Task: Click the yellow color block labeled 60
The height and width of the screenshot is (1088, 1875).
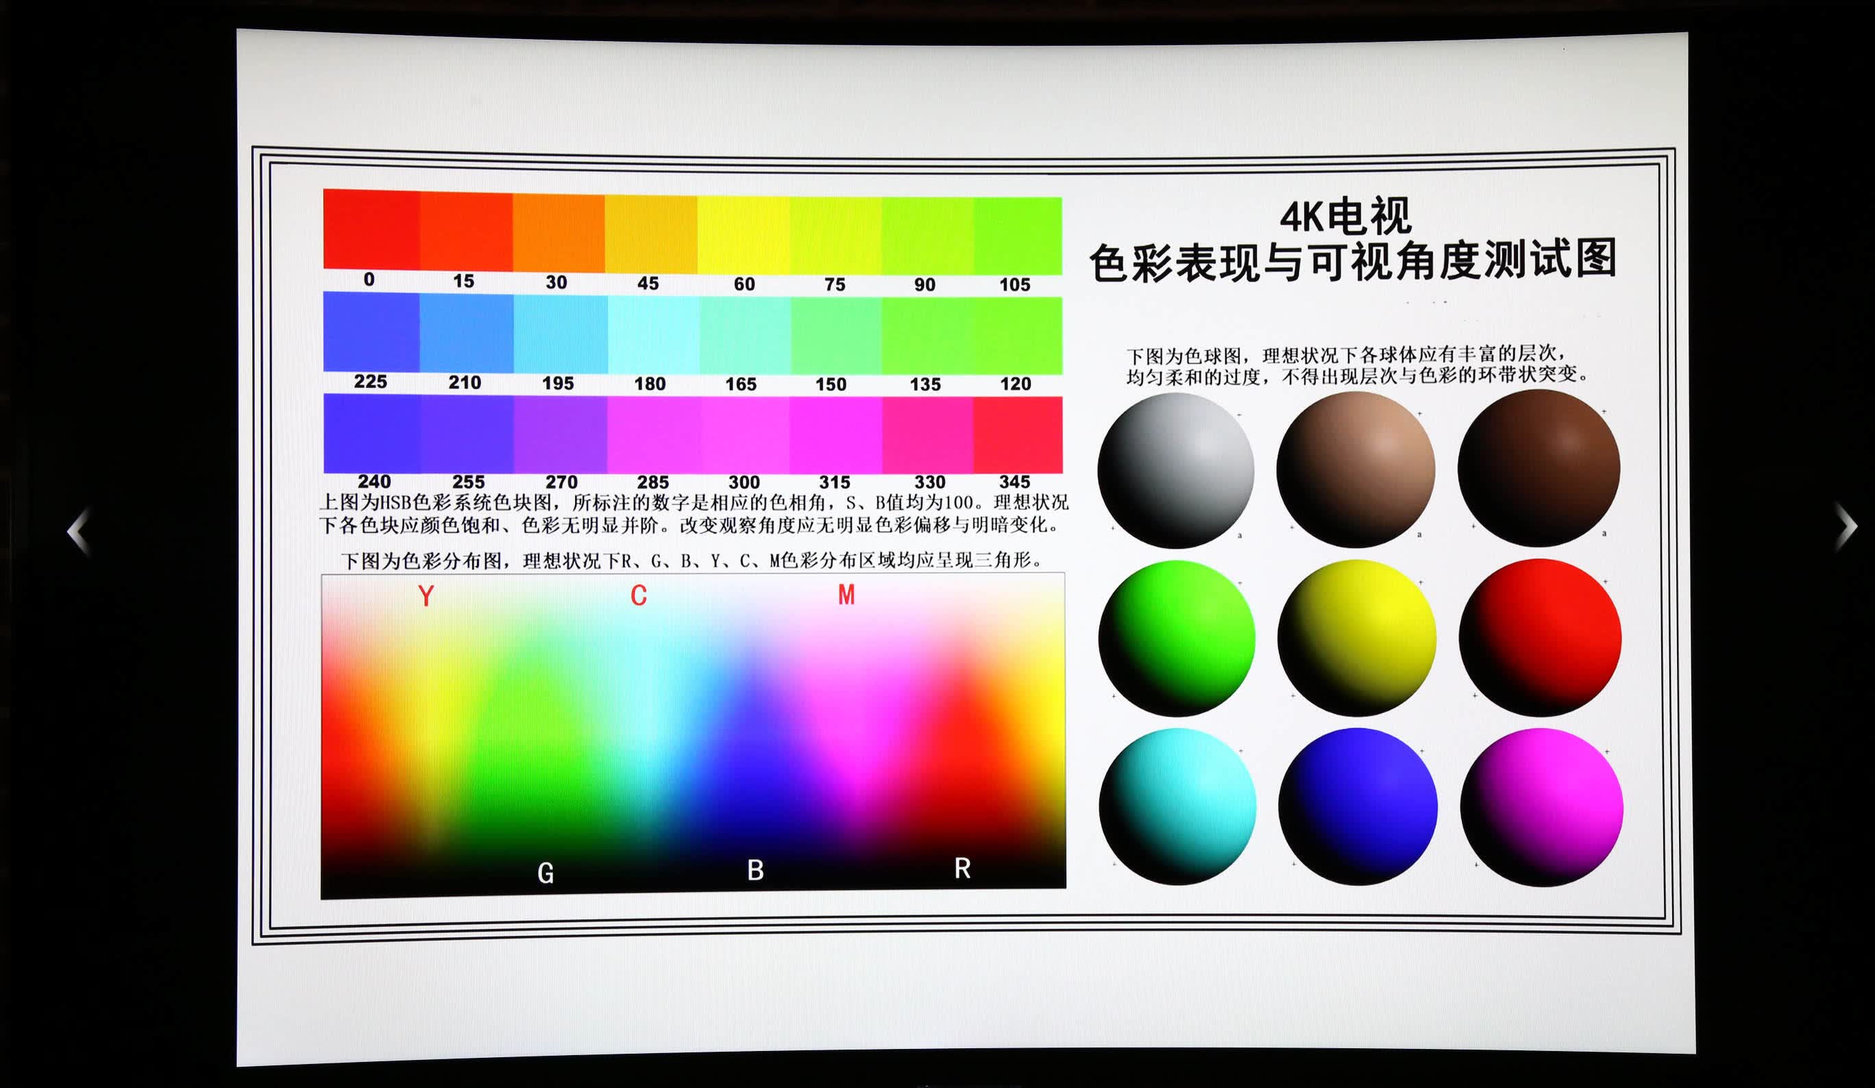Action: [x=744, y=234]
